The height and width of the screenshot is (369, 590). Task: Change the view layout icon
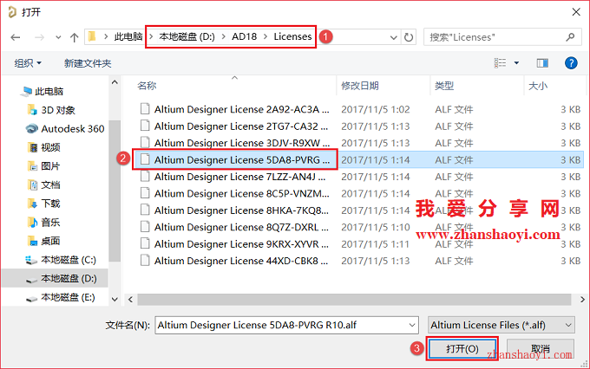coord(500,62)
